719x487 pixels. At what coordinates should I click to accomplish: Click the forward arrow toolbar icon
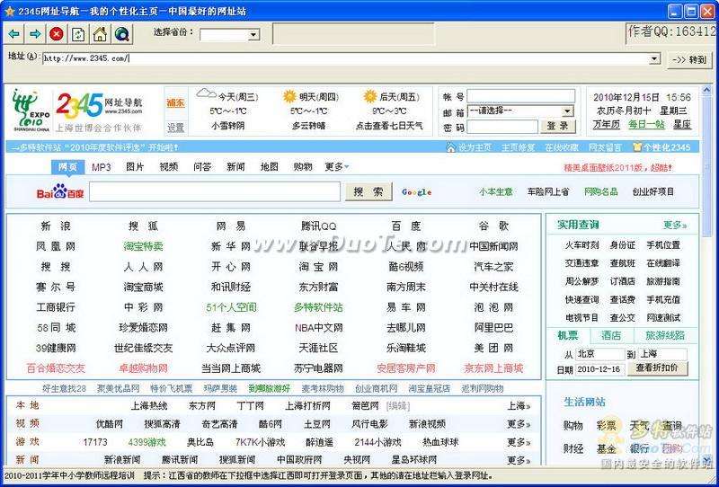coord(35,34)
